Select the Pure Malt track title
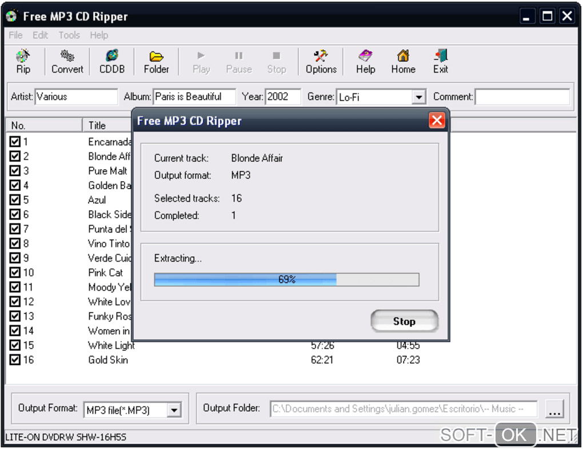 click(x=107, y=171)
